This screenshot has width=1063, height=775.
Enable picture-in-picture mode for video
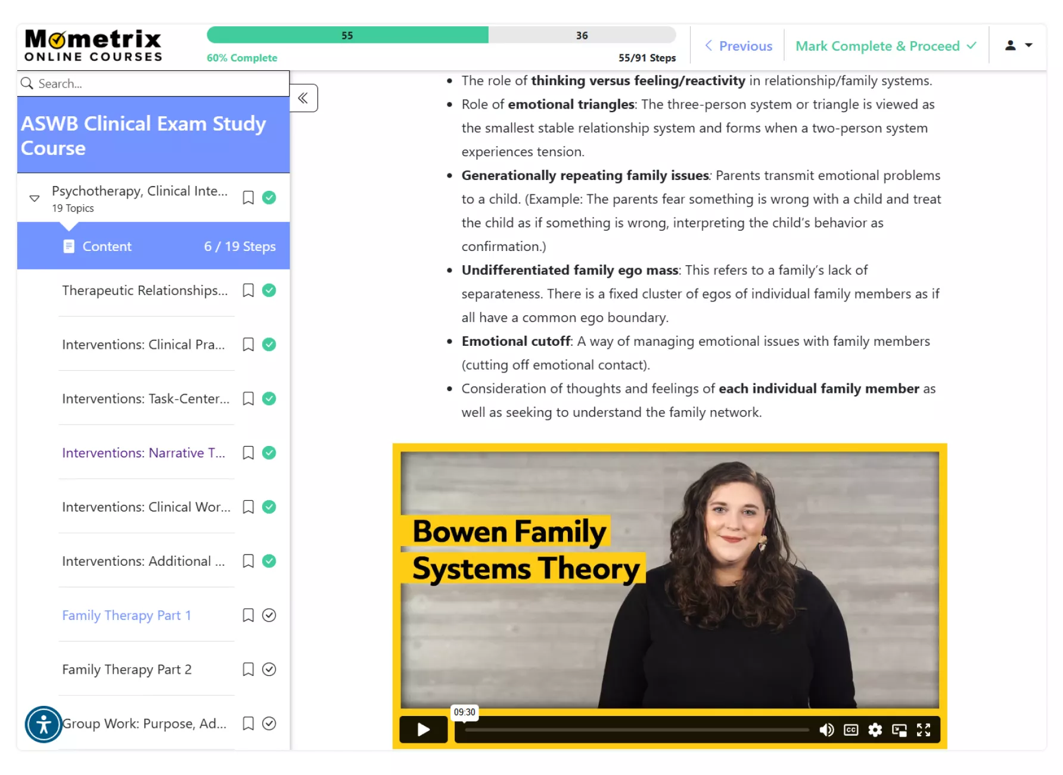(899, 730)
